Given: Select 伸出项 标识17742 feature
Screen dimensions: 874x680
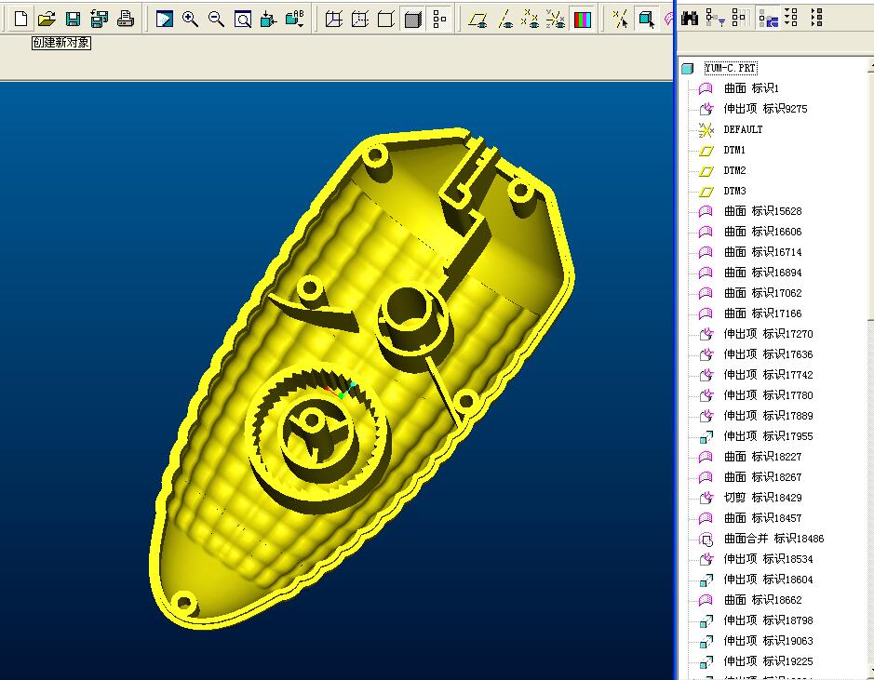Looking at the screenshot, I should tap(768, 375).
